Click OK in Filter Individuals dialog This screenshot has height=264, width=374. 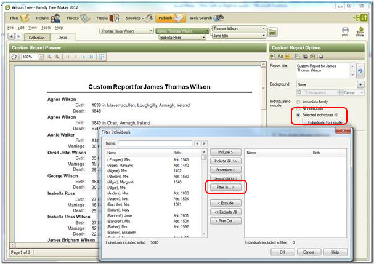click(x=283, y=252)
